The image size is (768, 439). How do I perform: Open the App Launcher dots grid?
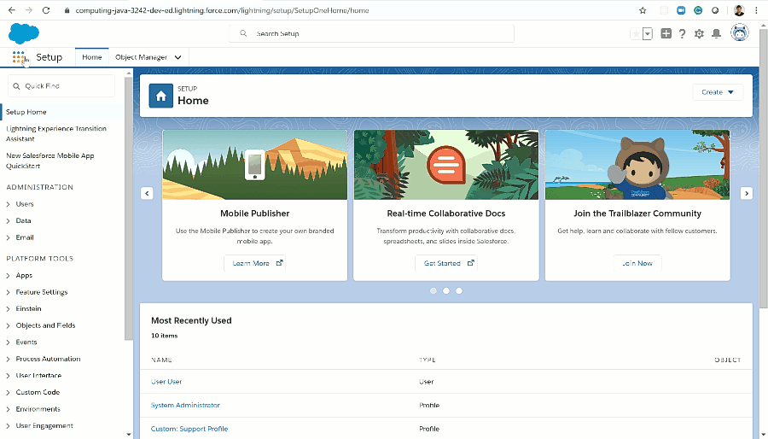point(18,57)
